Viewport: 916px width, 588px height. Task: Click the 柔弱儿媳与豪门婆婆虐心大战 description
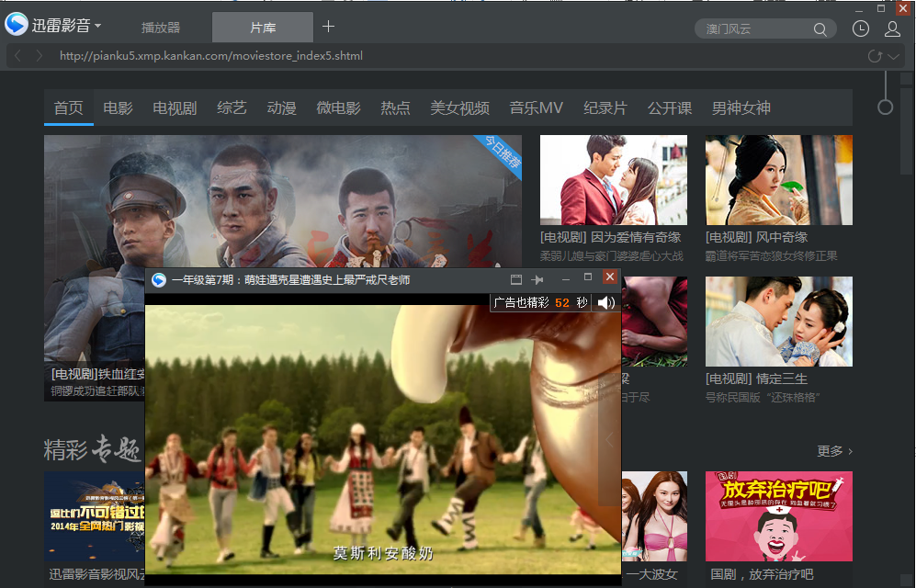(x=612, y=256)
